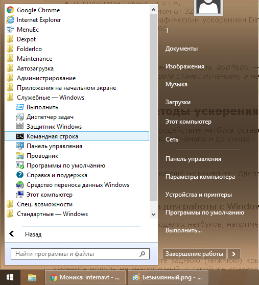Click Командная строка console icon
Image resolution: width=259 pixels, height=285 pixels.
click(x=20, y=136)
